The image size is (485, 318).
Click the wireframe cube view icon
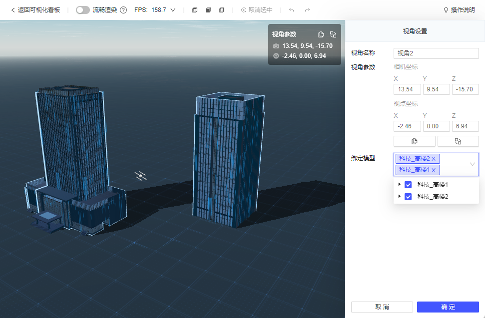pyautogui.click(x=195, y=10)
